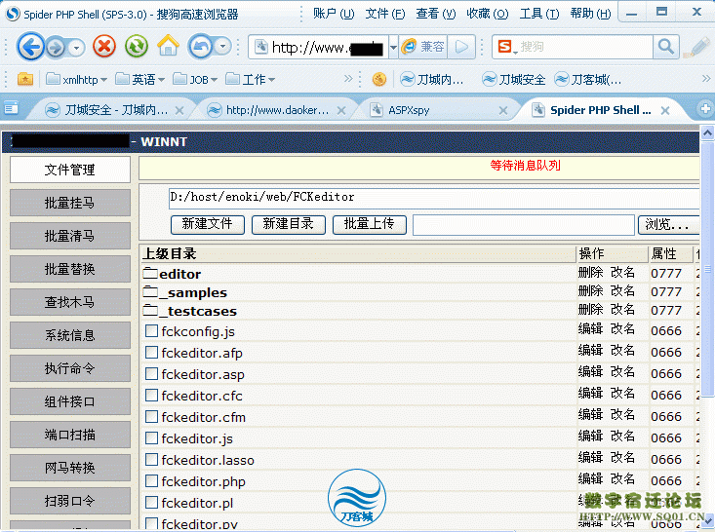Expand the undo closed-page dropdown arrow
Image resolution: width=715 pixels, height=532 pixels.
coord(223,46)
